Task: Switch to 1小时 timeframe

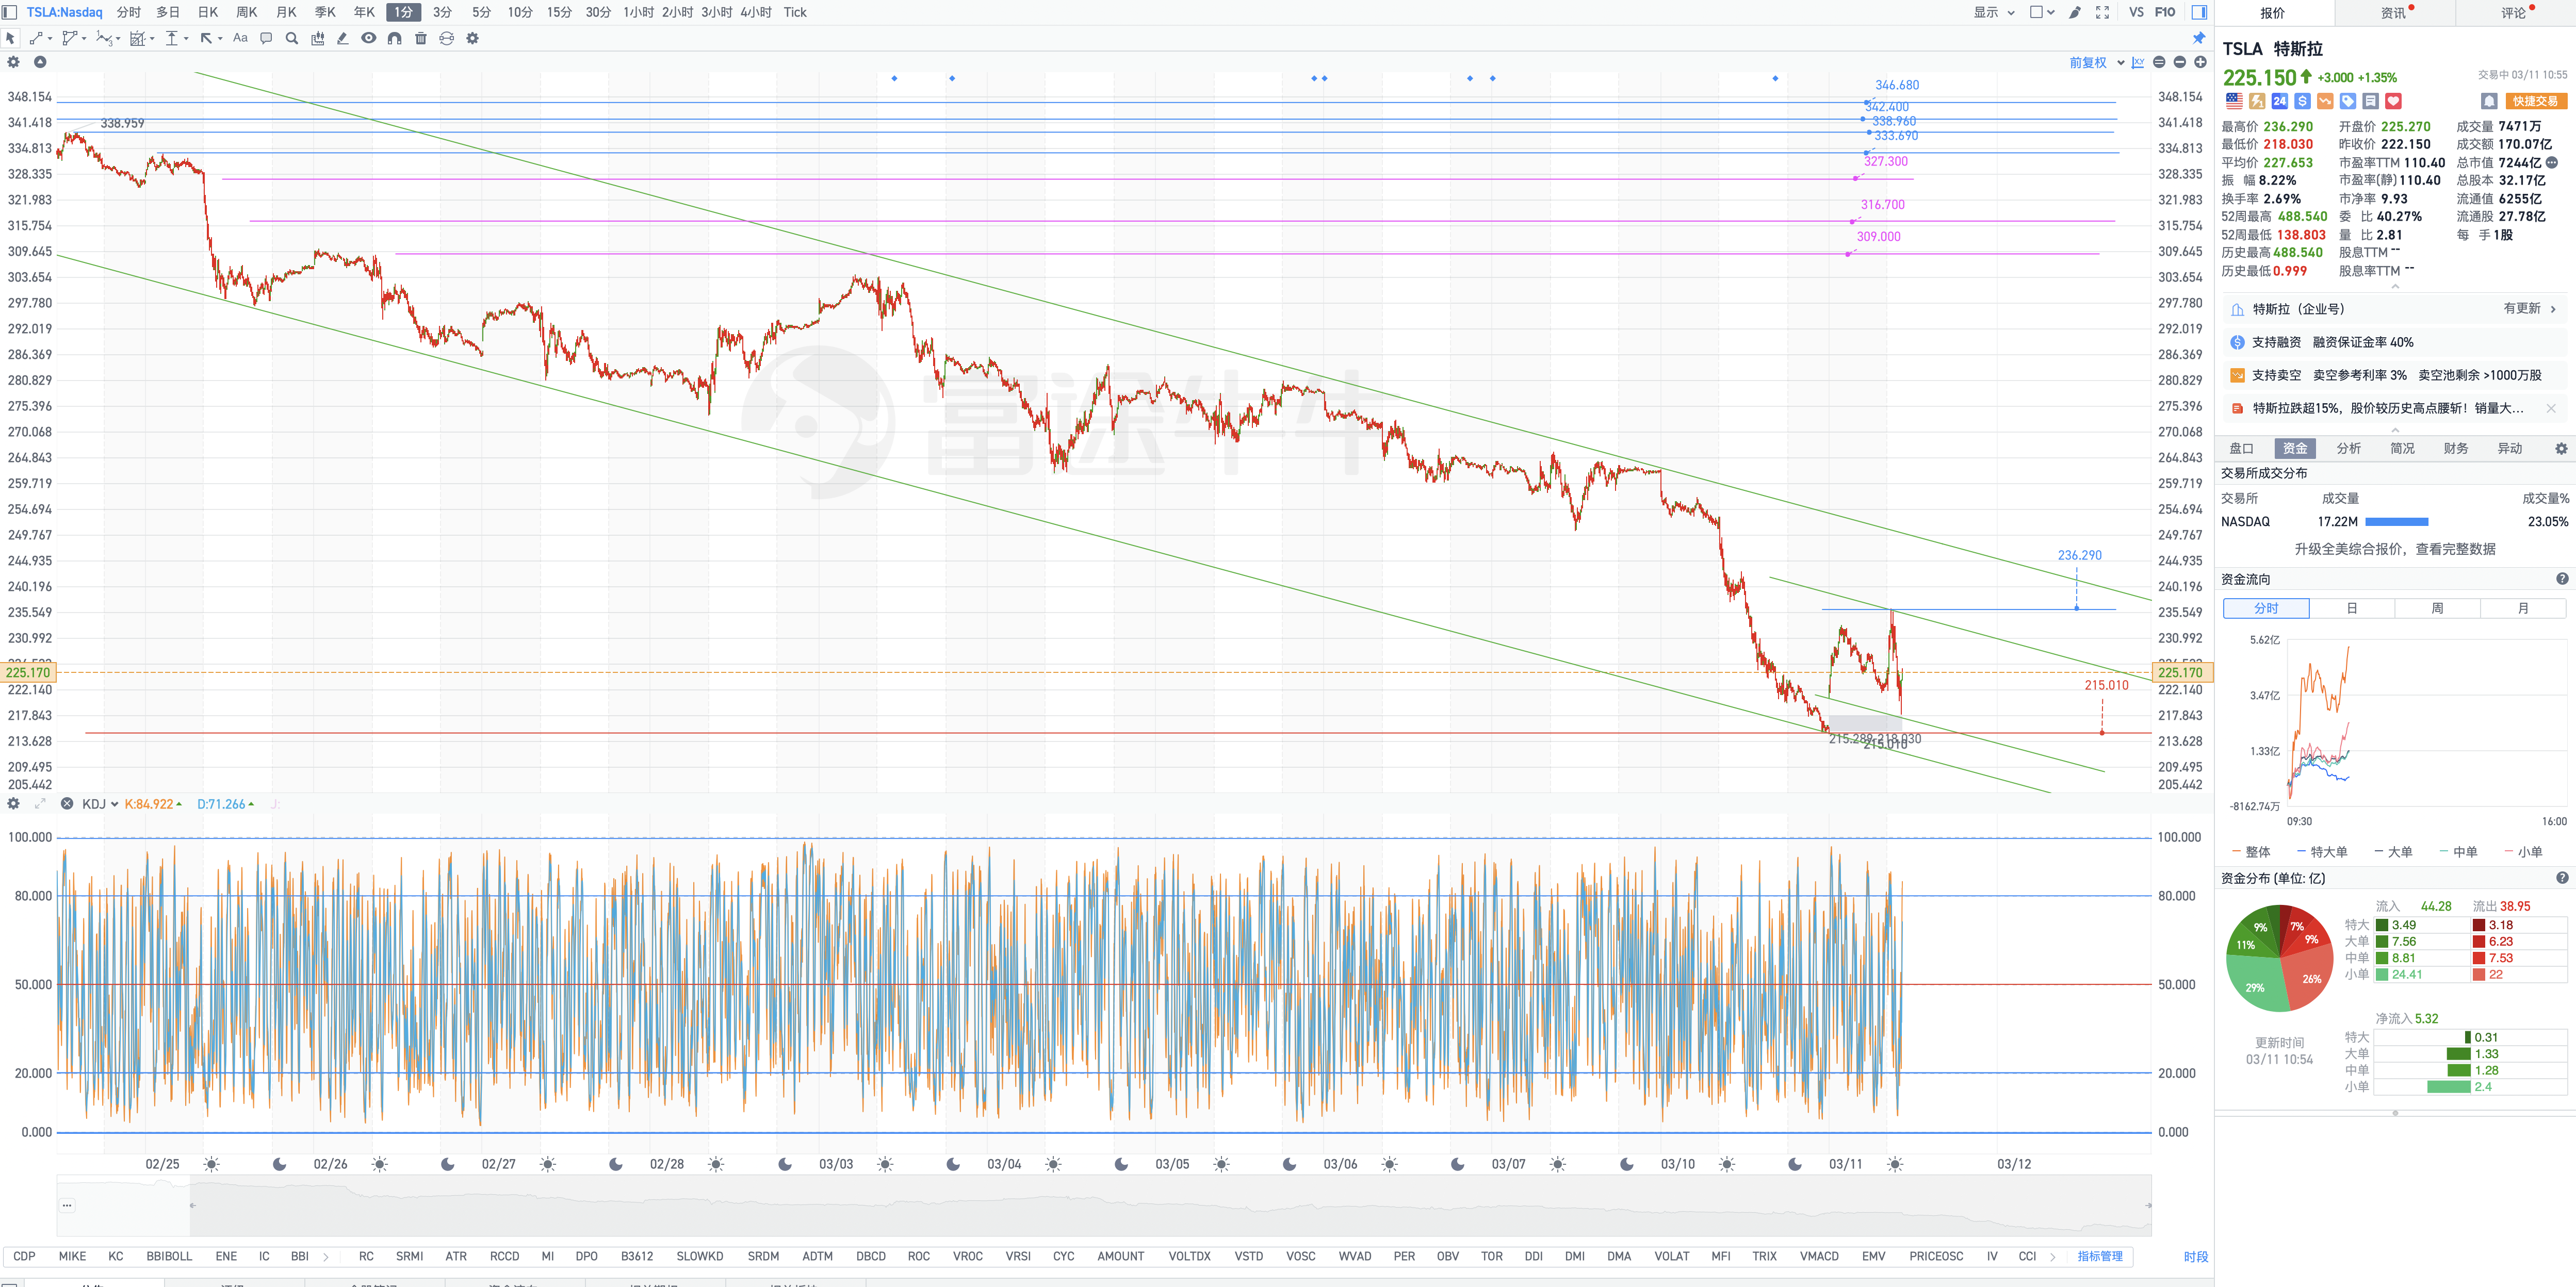Action: coord(638,12)
